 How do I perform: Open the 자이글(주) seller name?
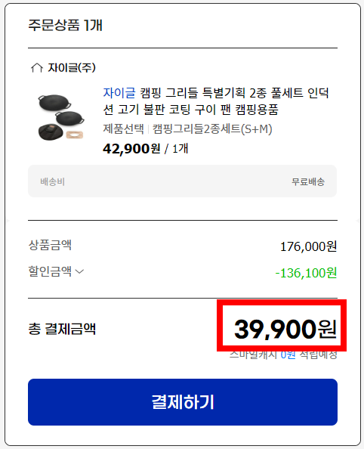tap(72, 67)
